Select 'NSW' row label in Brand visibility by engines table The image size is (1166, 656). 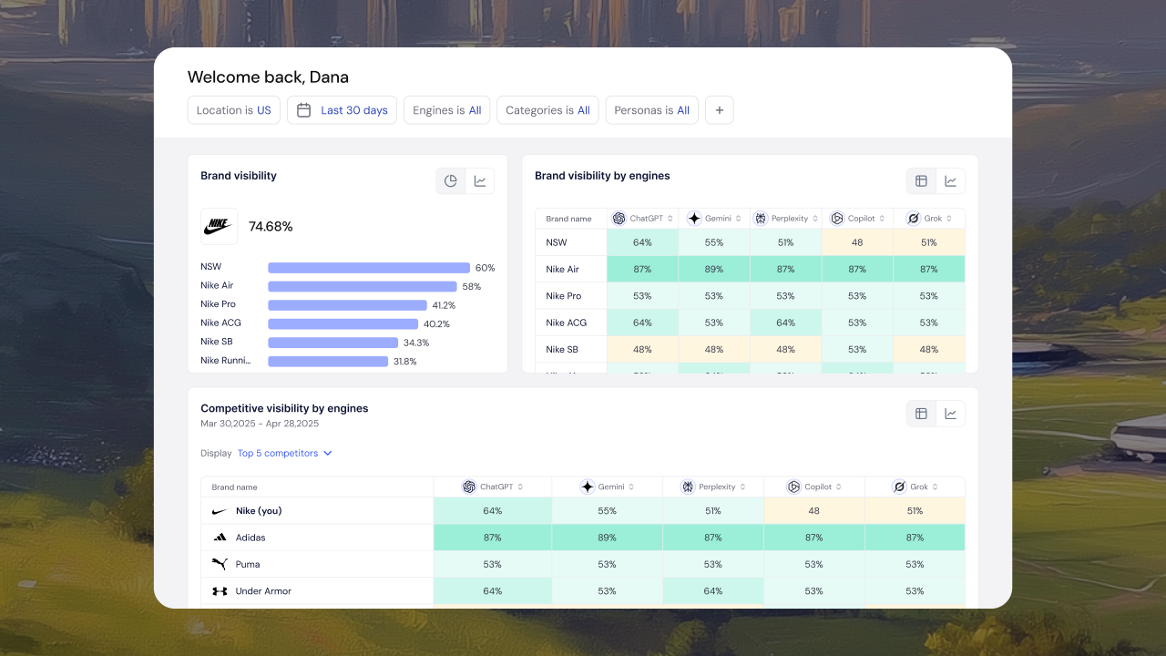pos(557,242)
